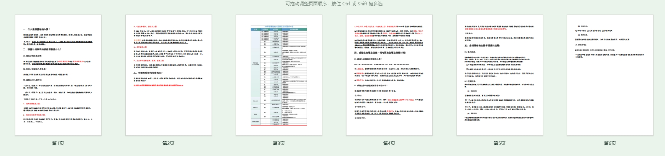This screenshot has height=156, width=665.
Task: Click the '可拖动调整页面顺序' hint text
Action: click(307, 4)
